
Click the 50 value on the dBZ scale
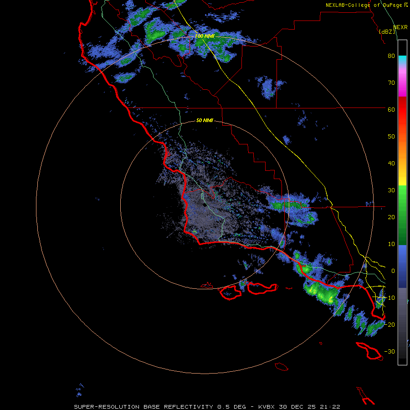pyautogui.click(x=391, y=137)
